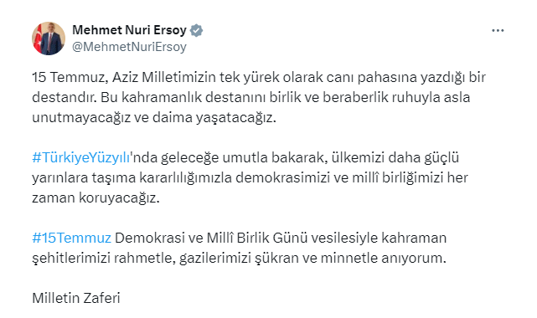Visit the @MehmetNuriErsoy handle link
Image resolution: width=537 pixels, height=318 pixels.
129,47
